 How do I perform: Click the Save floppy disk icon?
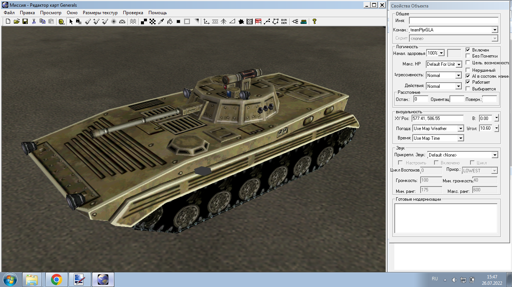tap(25, 21)
